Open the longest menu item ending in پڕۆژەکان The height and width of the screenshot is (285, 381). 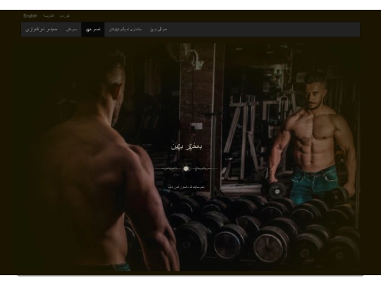pyautogui.click(x=125, y=30)
